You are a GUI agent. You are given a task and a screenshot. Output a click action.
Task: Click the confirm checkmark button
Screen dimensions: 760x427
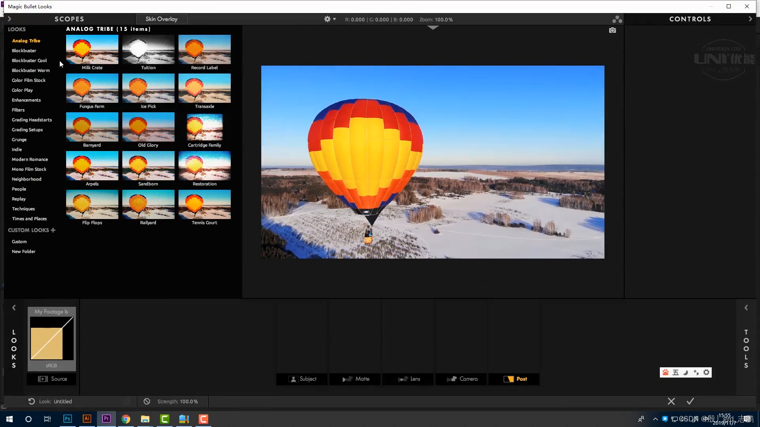point(690,401)
